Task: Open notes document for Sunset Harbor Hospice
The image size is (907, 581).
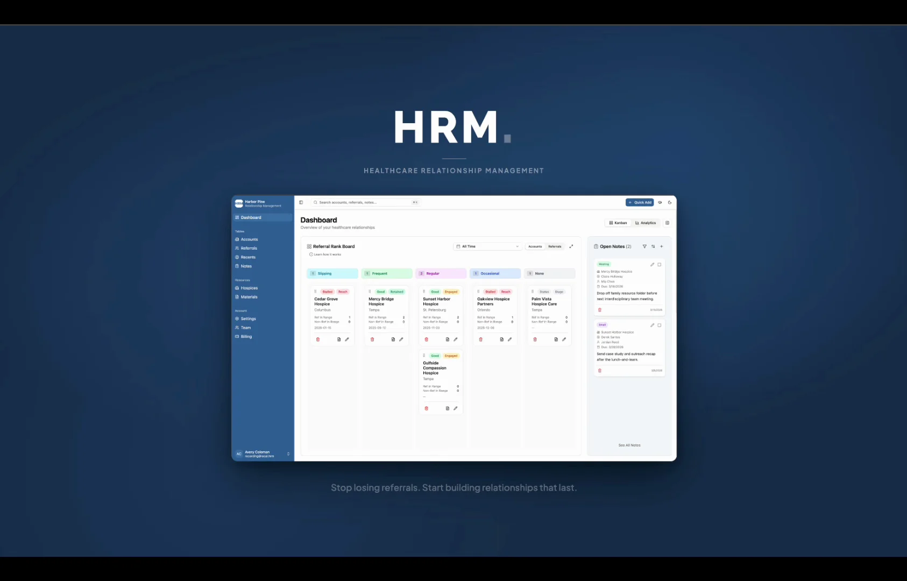Action: (x=448, y=339)
